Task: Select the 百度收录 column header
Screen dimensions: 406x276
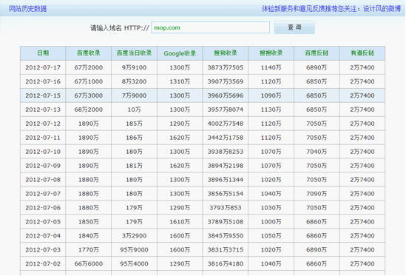Action: [x=89, y=53]
